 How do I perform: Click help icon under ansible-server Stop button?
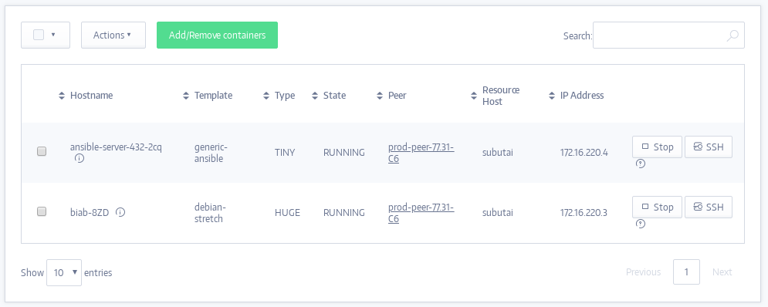coord(640,164)
